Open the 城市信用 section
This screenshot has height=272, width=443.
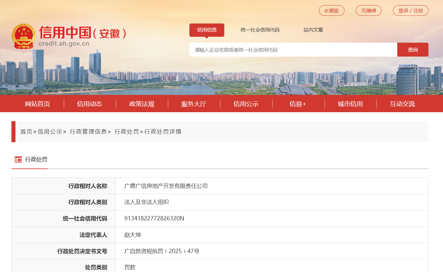point(350,104)
